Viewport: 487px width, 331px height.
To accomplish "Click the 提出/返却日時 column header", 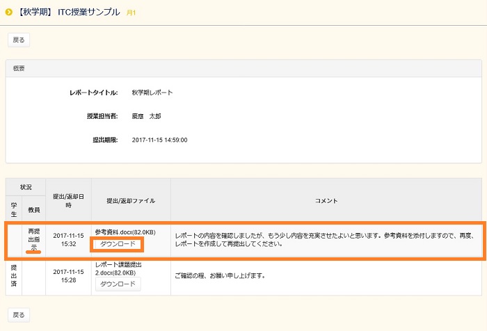I will coord(68,201).
